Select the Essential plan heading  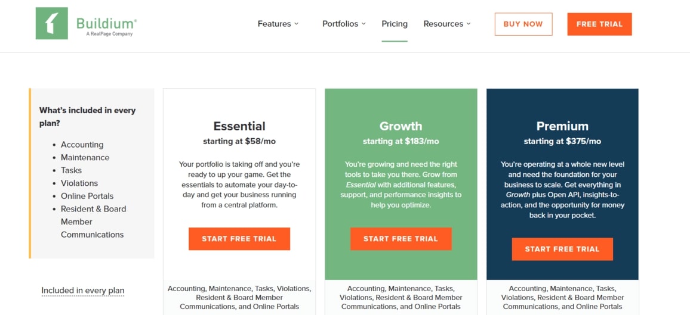coord(239,126)
